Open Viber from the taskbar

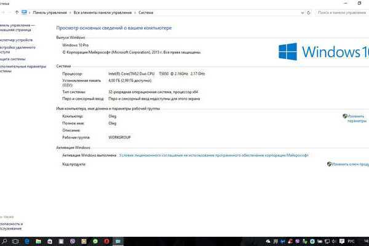(x=73, y=241)
